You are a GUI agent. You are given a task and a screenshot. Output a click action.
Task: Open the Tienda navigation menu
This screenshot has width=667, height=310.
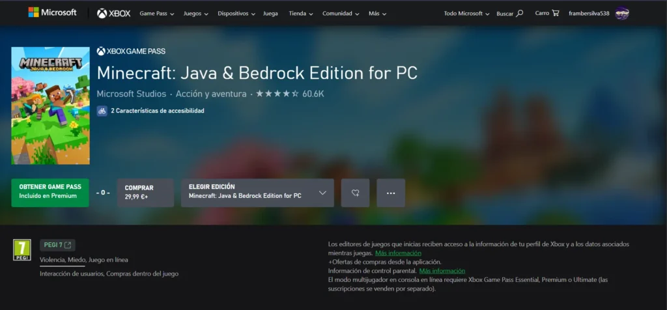(x=300, y=13)
